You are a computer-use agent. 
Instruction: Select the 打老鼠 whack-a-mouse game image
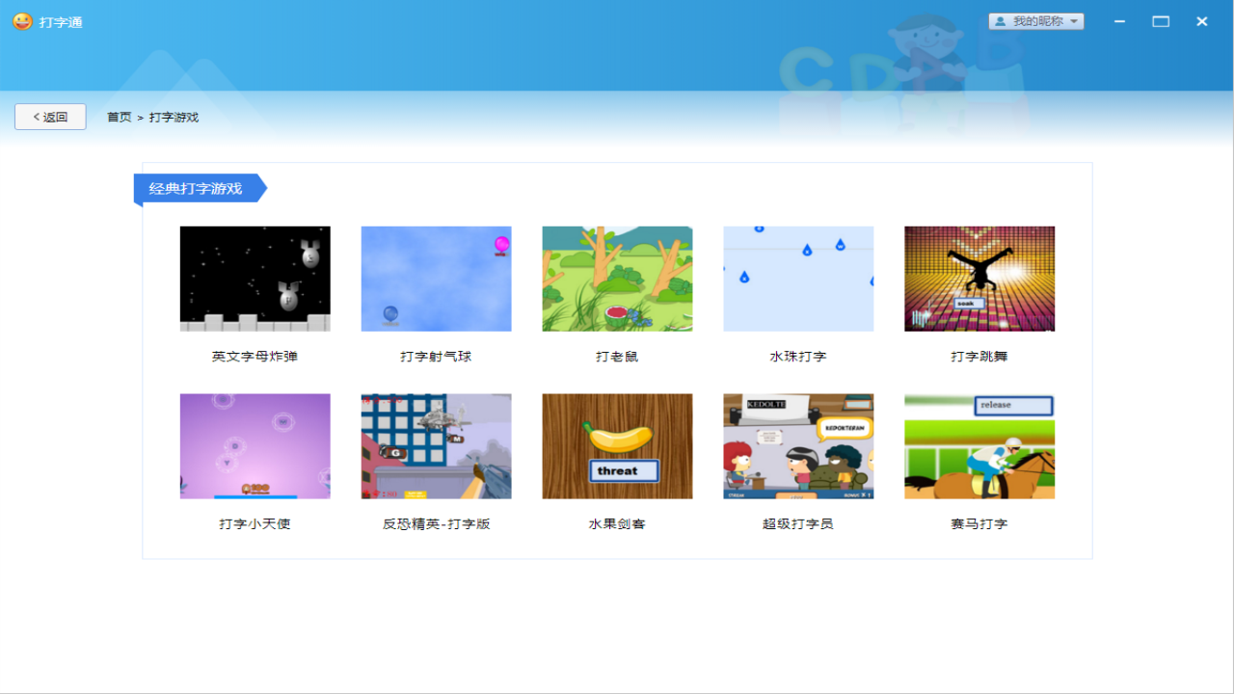tap(617, 279)
